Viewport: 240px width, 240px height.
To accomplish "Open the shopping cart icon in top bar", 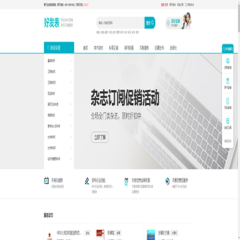I will coord(186,5).
